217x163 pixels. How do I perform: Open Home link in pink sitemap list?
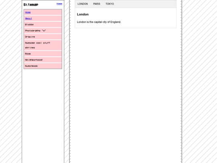coord(28,12)
